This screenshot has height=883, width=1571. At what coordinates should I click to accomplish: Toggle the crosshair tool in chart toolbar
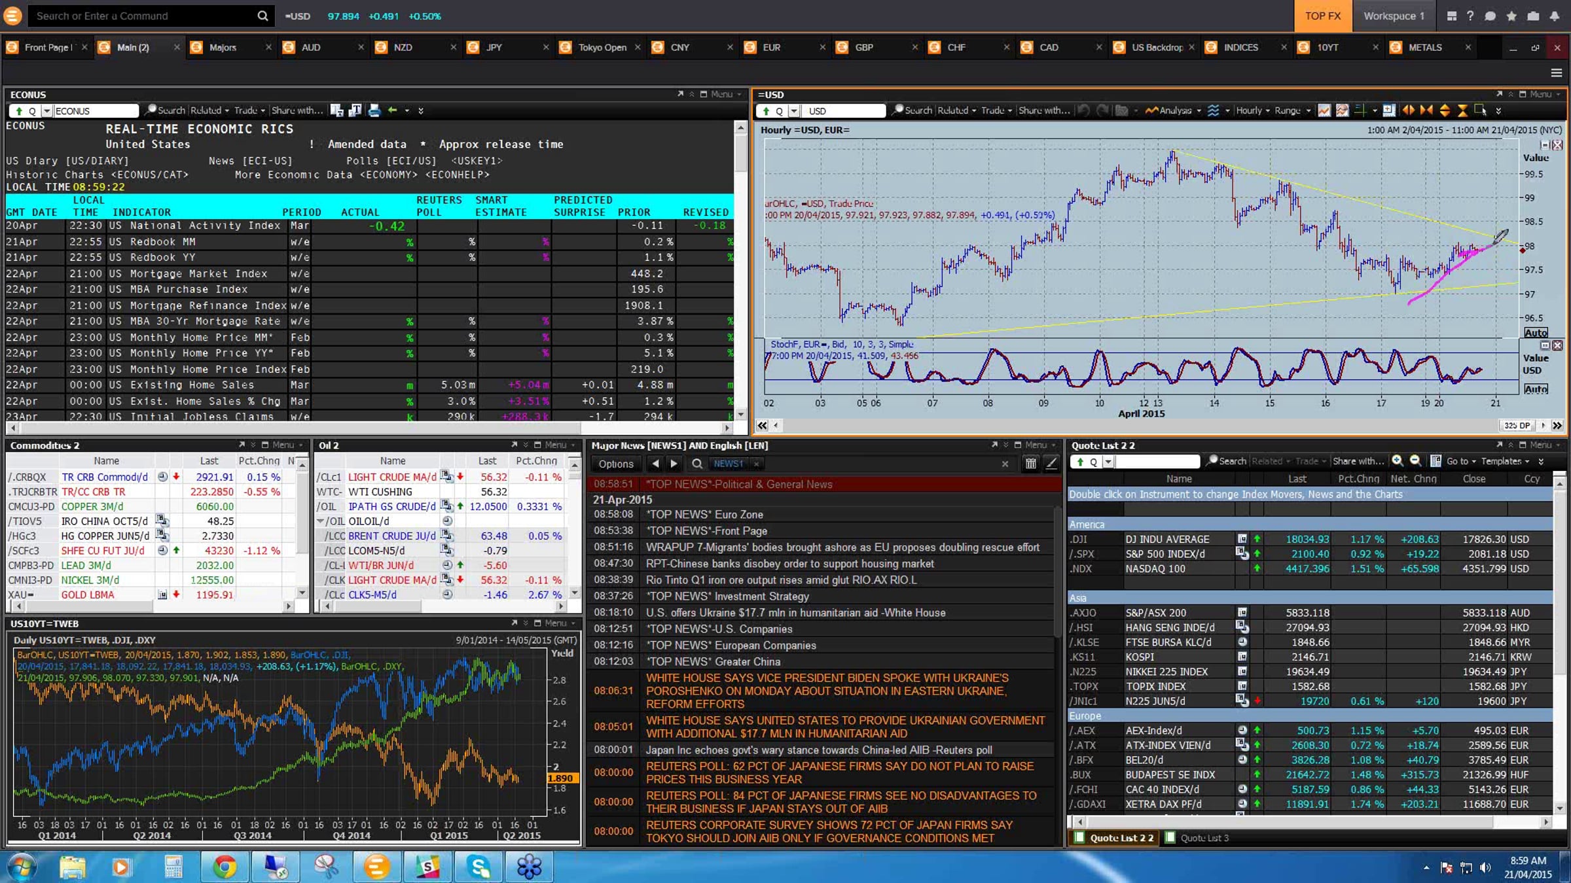pos(1360,111)
